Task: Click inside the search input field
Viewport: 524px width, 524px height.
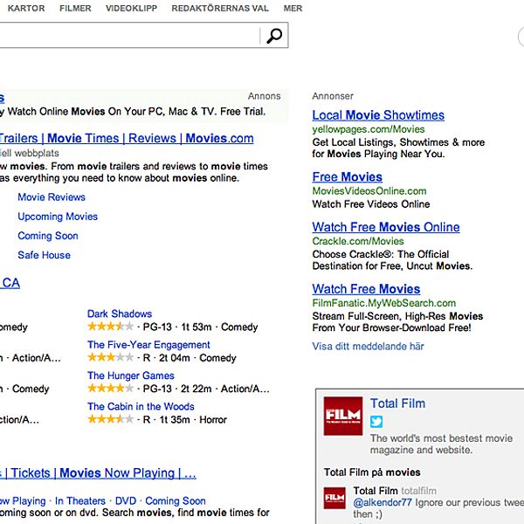Action: click(131, 36)
